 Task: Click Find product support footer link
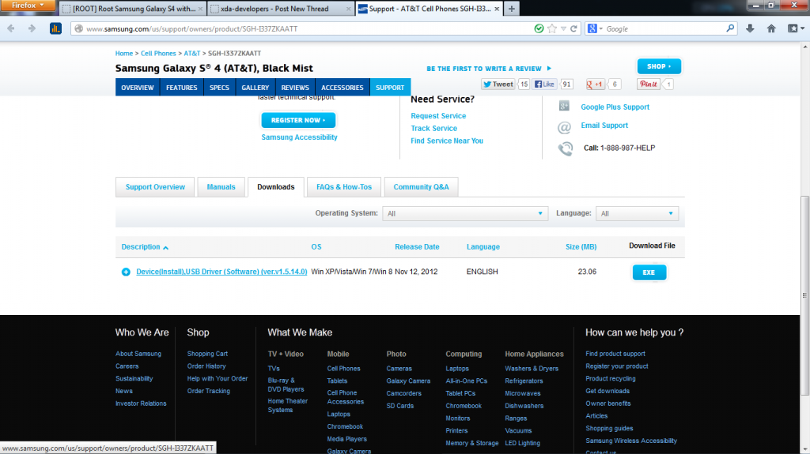[x=615, y=354]
